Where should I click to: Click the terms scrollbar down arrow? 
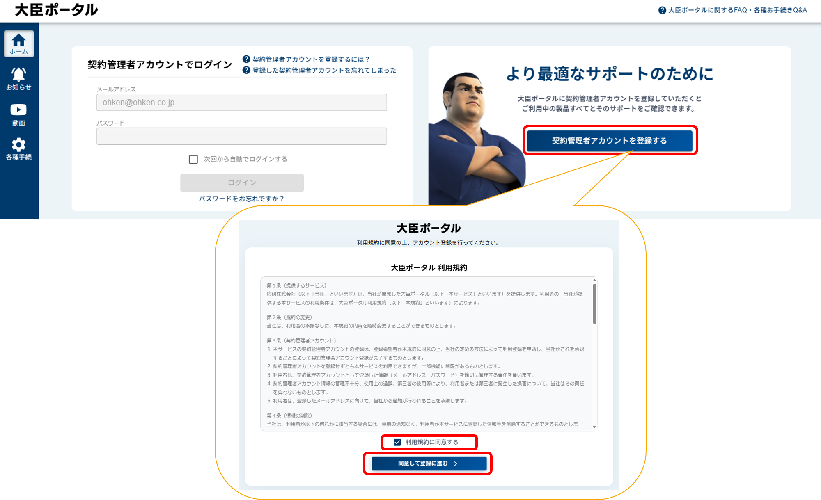click(x=594, y=427)
